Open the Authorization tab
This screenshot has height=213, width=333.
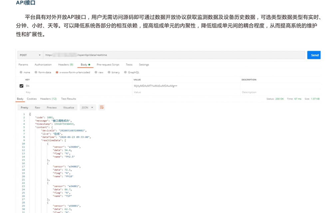43,64
